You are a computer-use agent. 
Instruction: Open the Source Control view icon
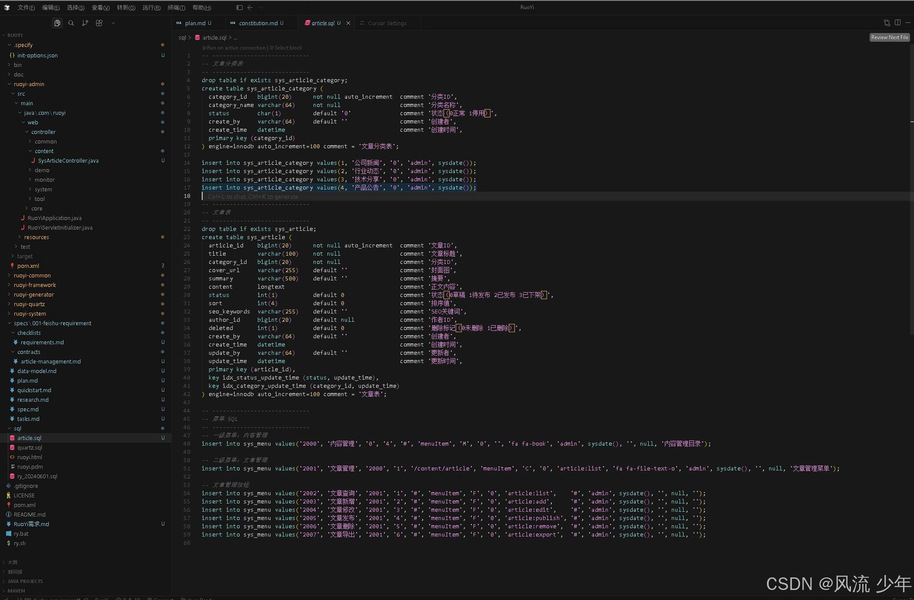85,23
